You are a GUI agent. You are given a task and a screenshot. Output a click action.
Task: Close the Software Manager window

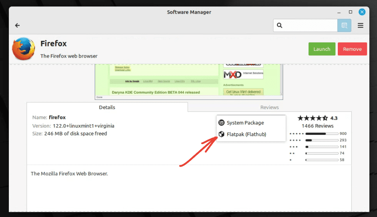coord(362,12)
